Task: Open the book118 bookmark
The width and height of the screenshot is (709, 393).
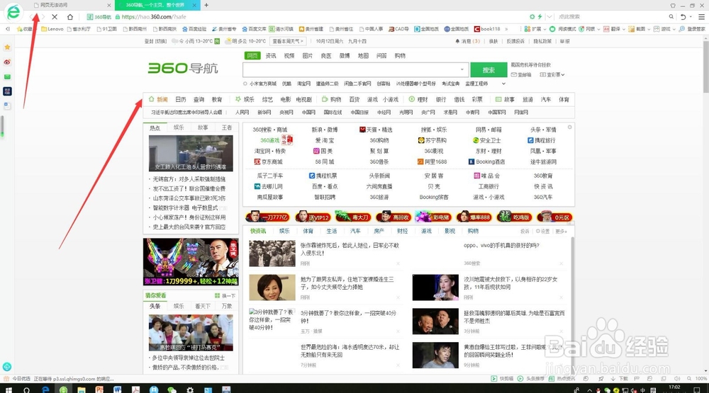Action: click(487, 29)
